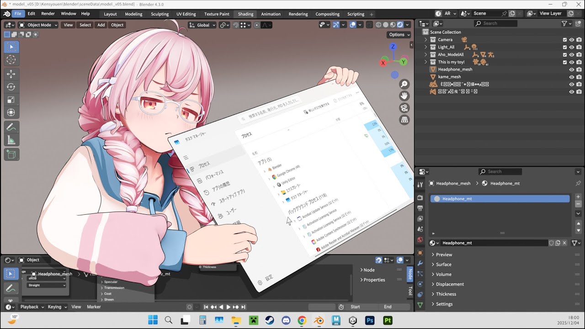
Task: Open Photoshop from the taskbar
Action: pyautogui.click(x=370, y=320)
